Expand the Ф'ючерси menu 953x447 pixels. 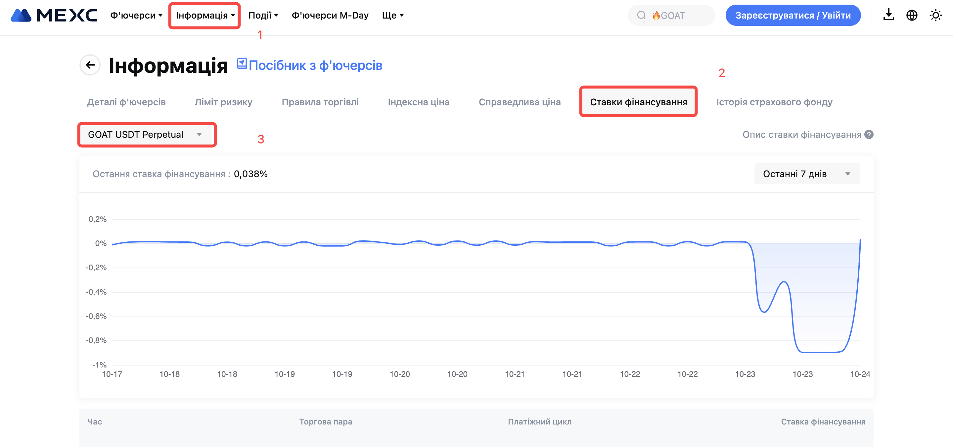[x=136, y=15]
